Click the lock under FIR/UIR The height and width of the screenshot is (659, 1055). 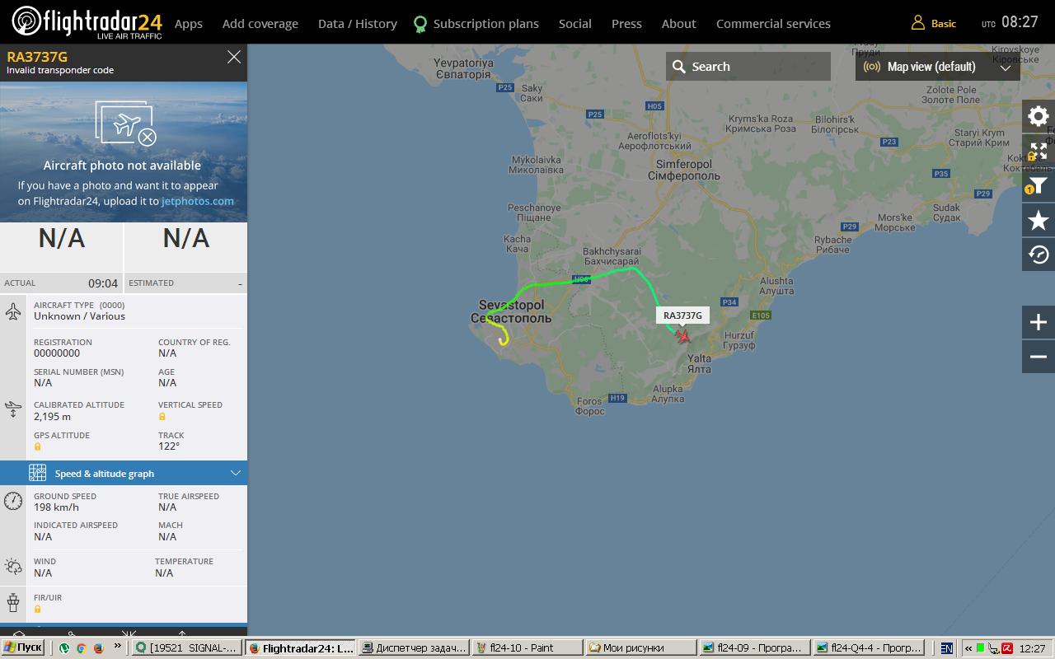pyautogui.click(x=38, y=610)
